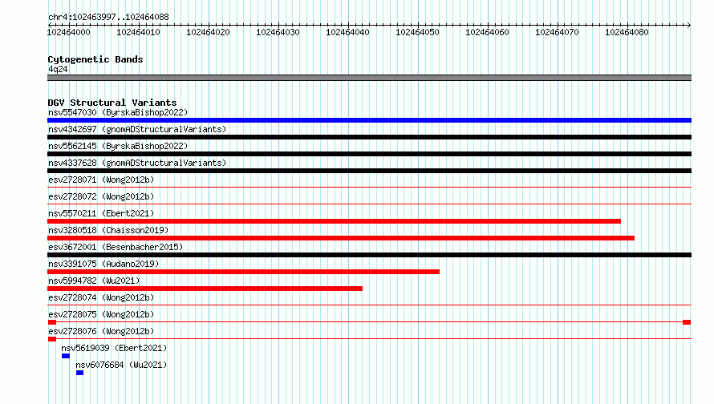Click the nsv5994782 (Wu2021) label
The height and width of the screenshot is (404, 714).
[x=94, y=281]
